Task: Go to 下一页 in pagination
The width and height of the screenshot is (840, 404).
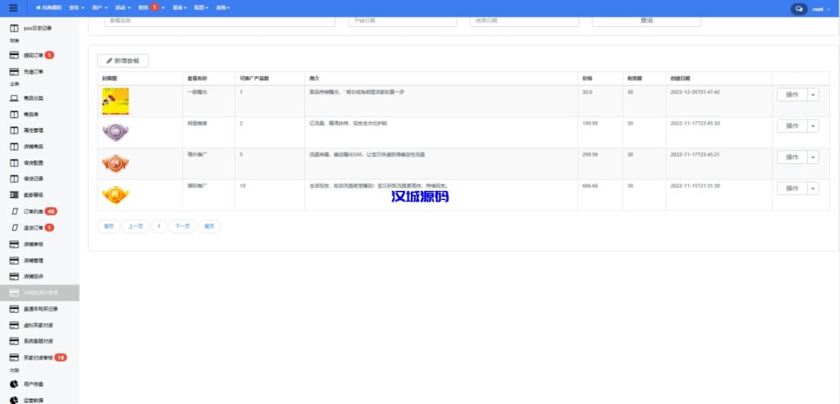Action: (181, 226)
